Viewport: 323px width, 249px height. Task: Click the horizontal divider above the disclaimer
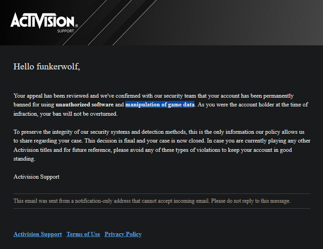click(x=162, y=193)
